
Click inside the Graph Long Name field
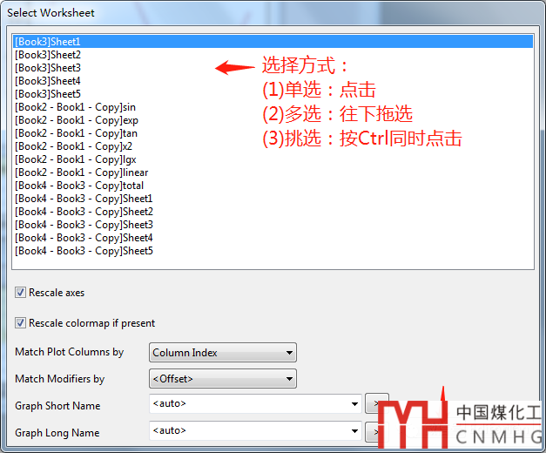click(x=248, y=430)
